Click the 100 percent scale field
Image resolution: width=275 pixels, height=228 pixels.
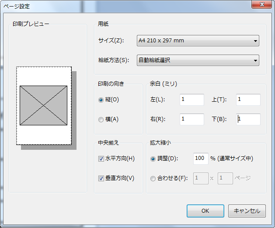click(x=201, y=159)
